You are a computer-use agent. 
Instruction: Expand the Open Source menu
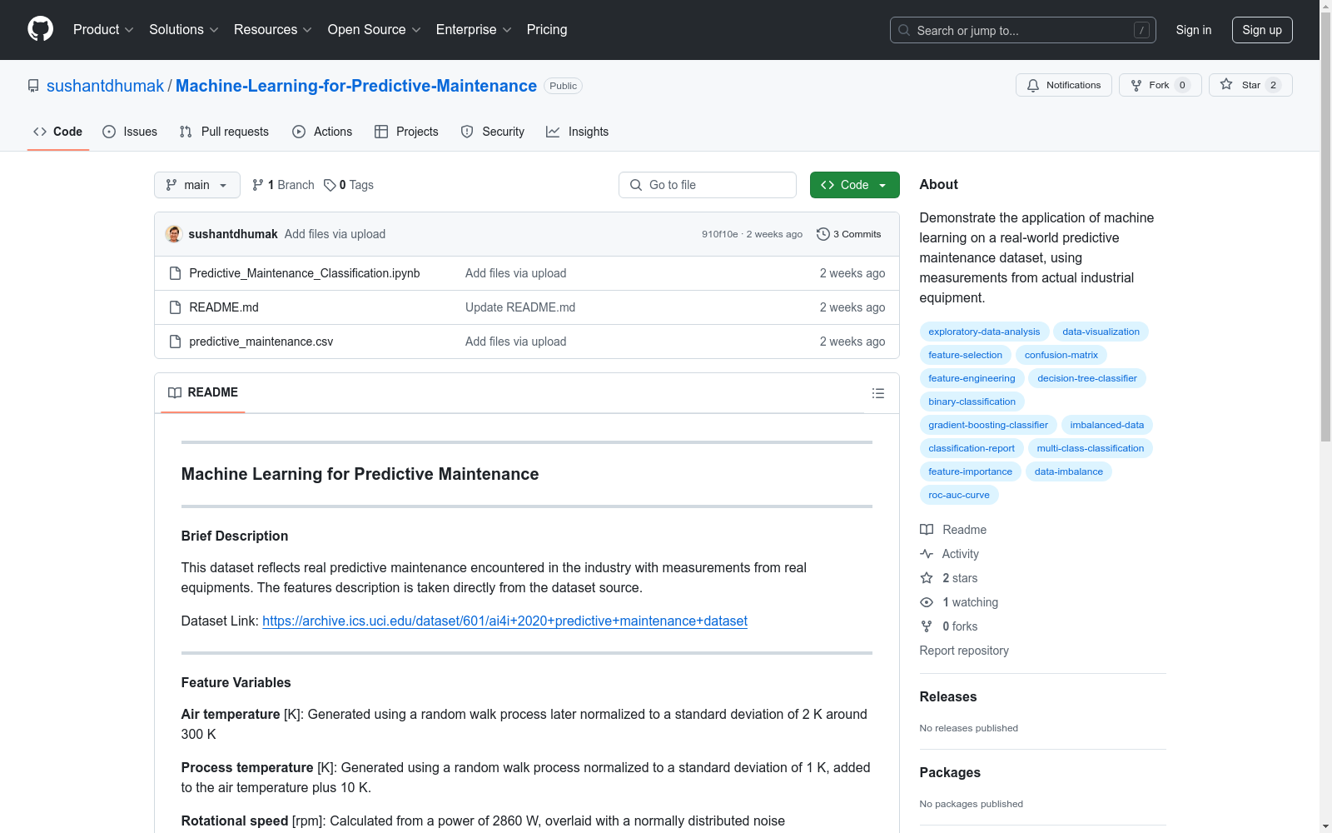pyautogui.click(x=375, y=30)
